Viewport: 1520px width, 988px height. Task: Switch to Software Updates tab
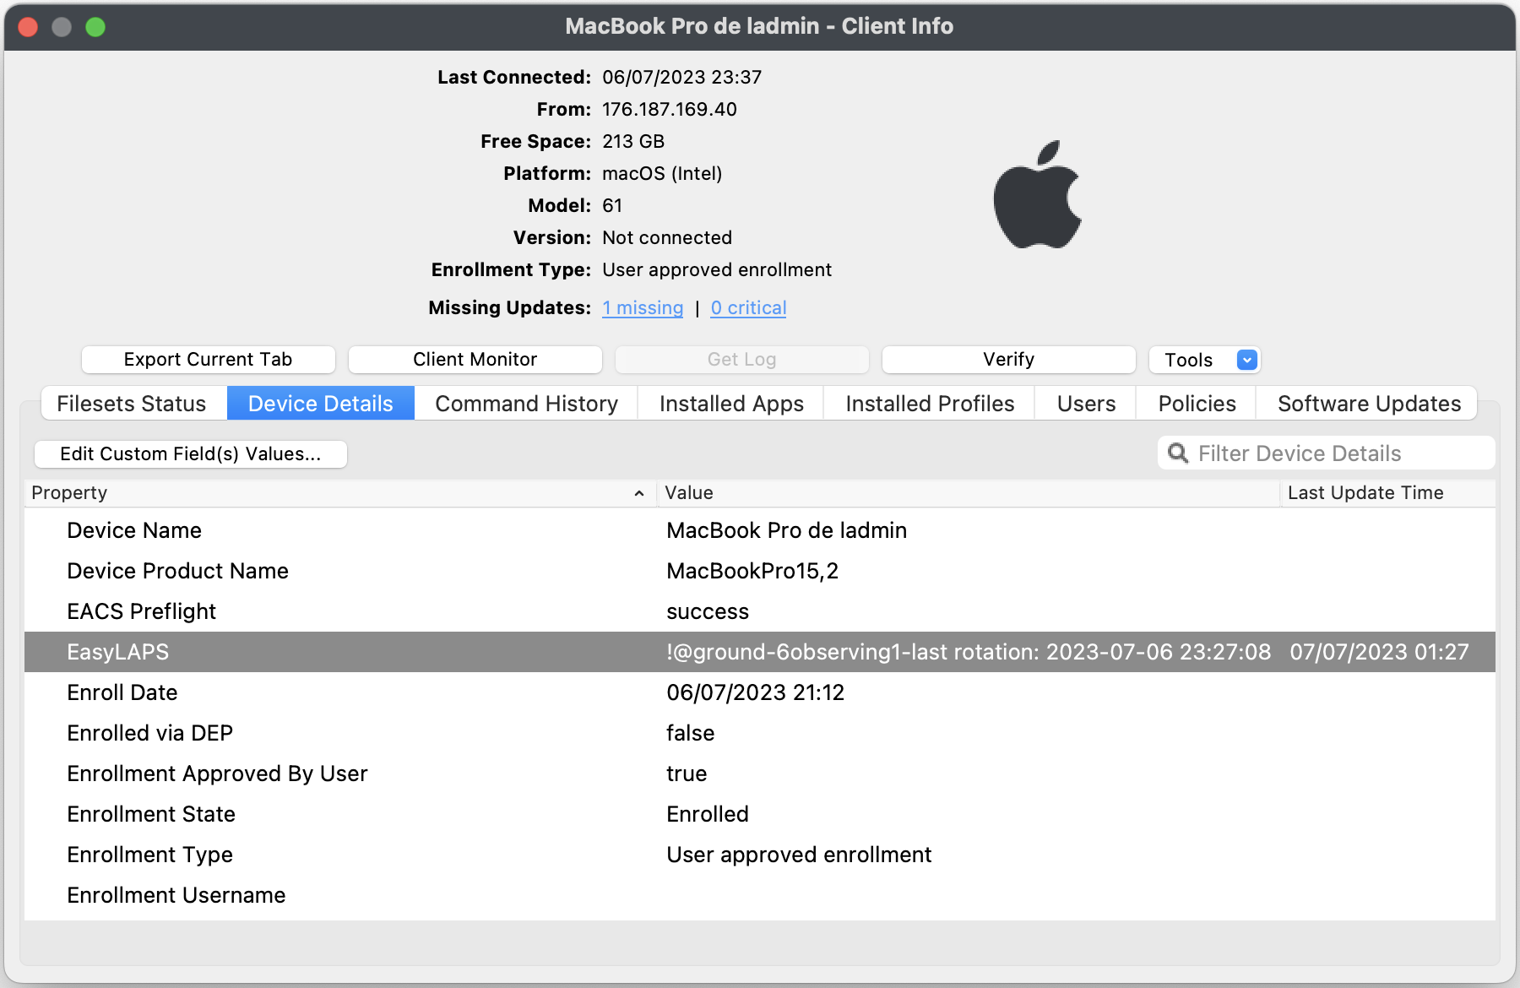click(1369, 404)
